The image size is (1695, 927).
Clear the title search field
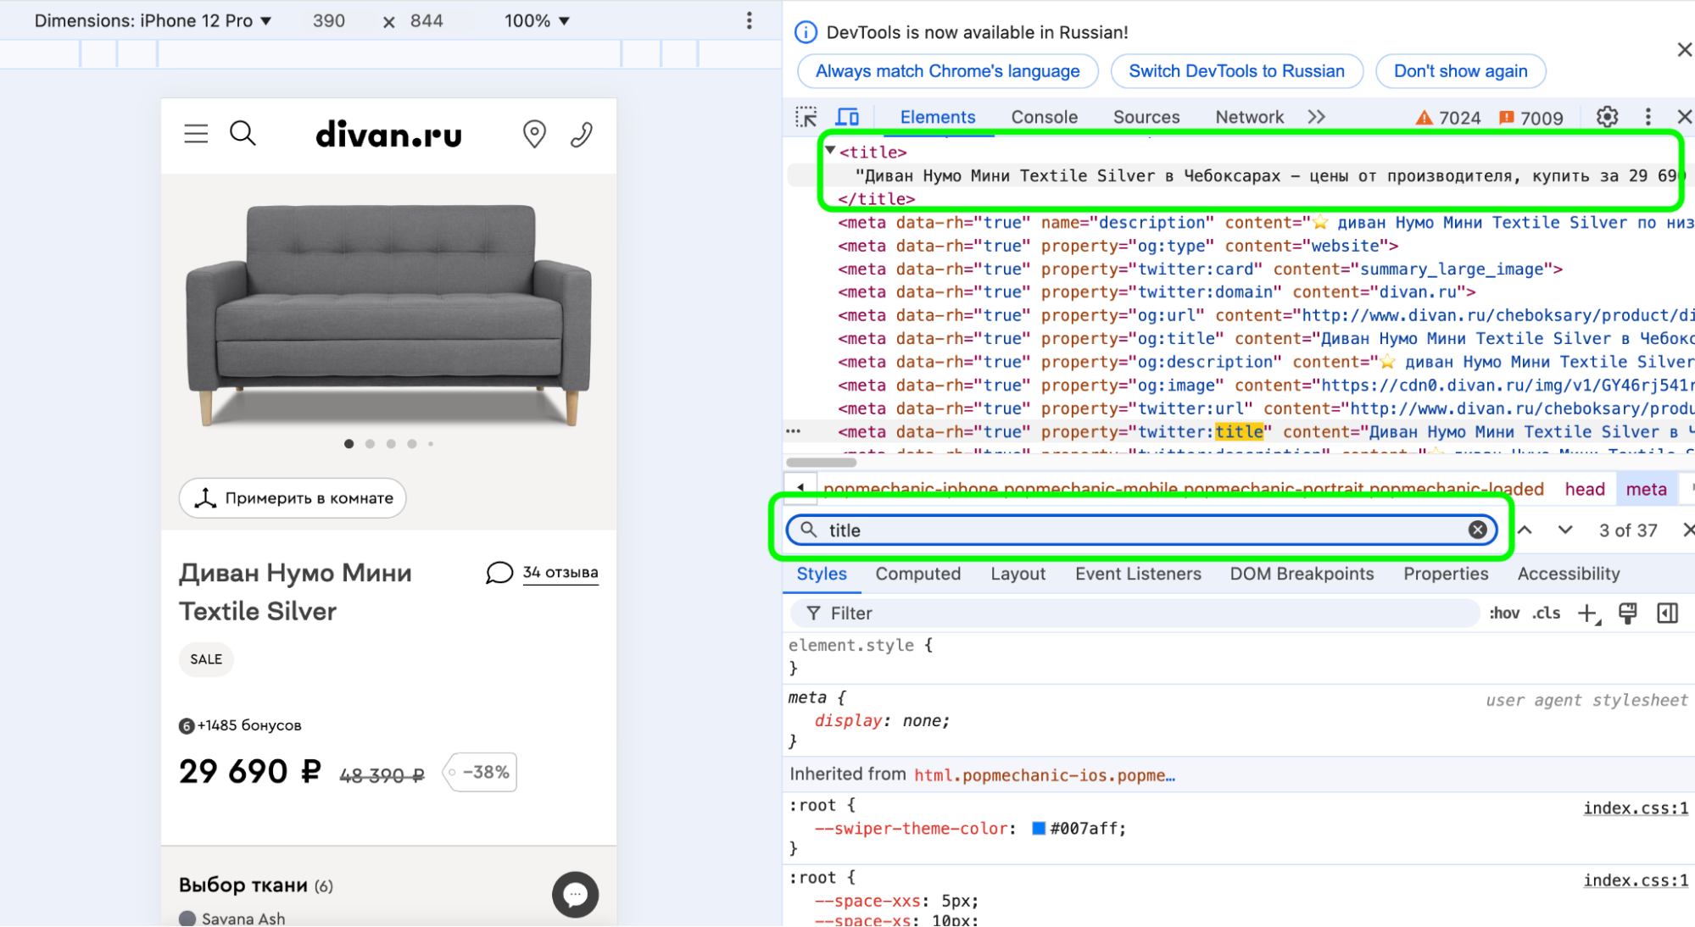1477,530
